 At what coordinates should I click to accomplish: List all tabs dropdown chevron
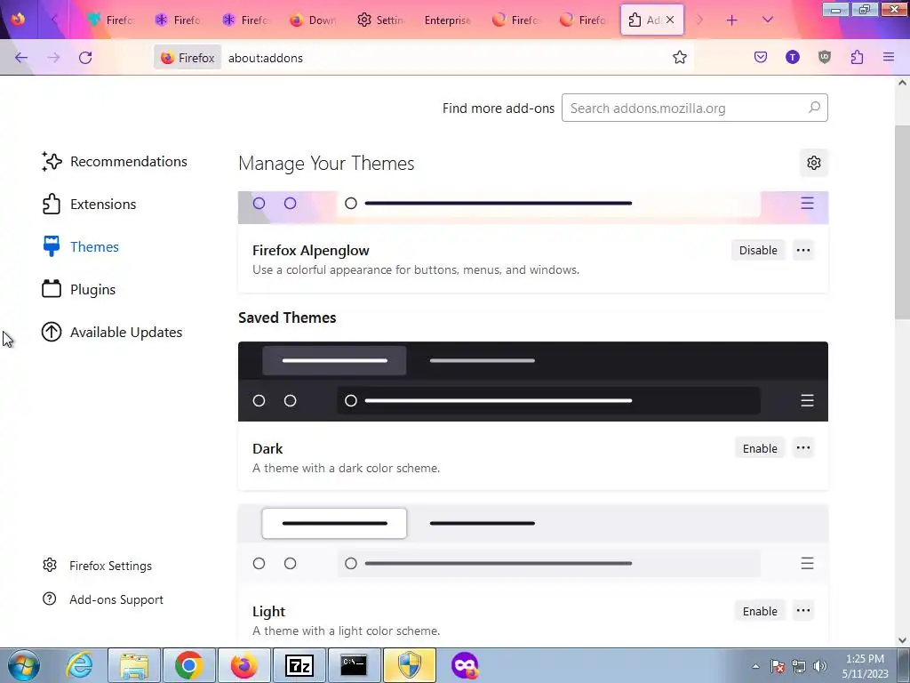click(767, 20)
